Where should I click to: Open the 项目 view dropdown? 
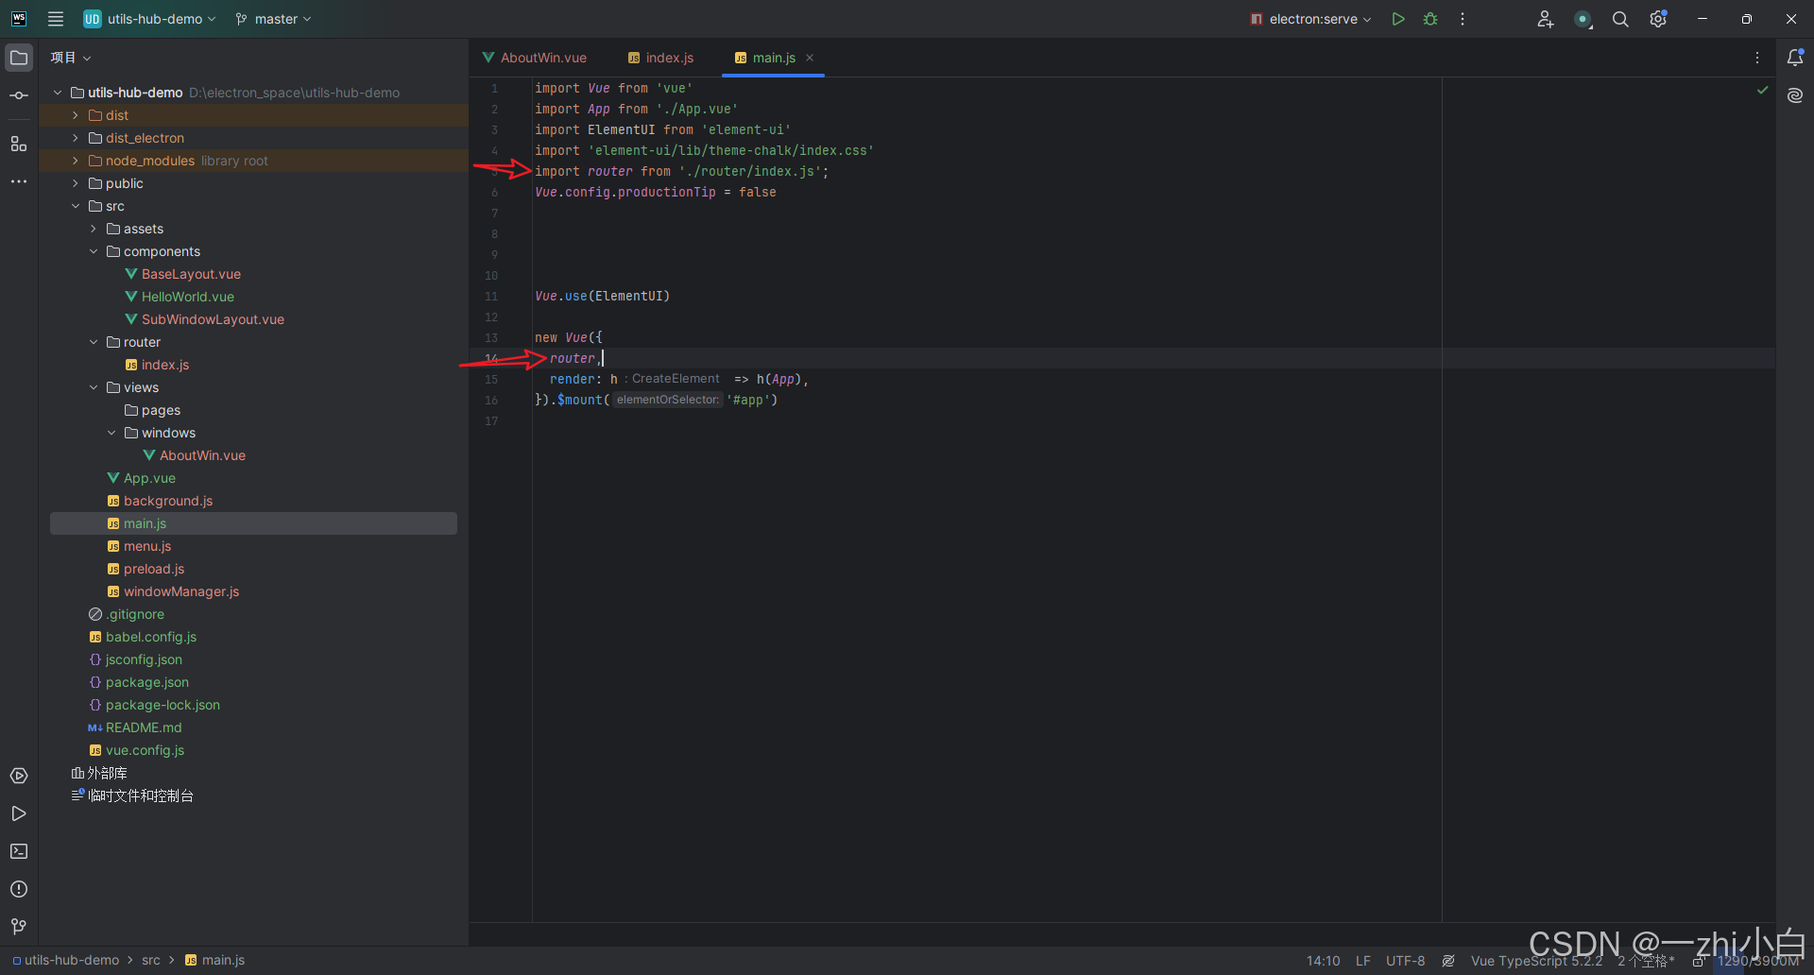coord(71,58)
